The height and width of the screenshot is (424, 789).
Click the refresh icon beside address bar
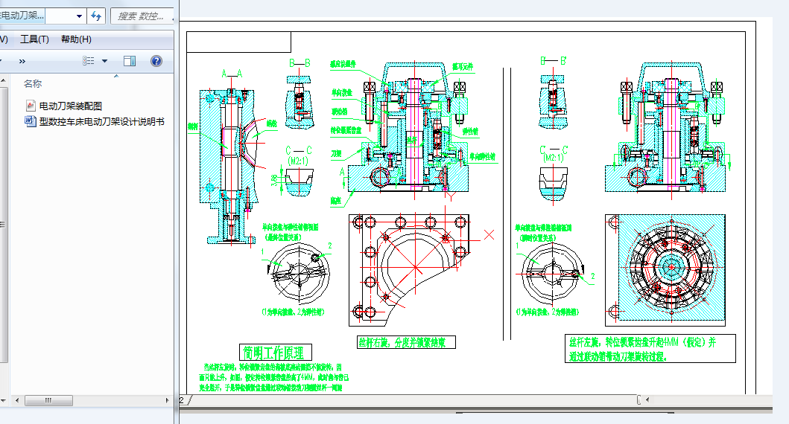tap(96, 16)
